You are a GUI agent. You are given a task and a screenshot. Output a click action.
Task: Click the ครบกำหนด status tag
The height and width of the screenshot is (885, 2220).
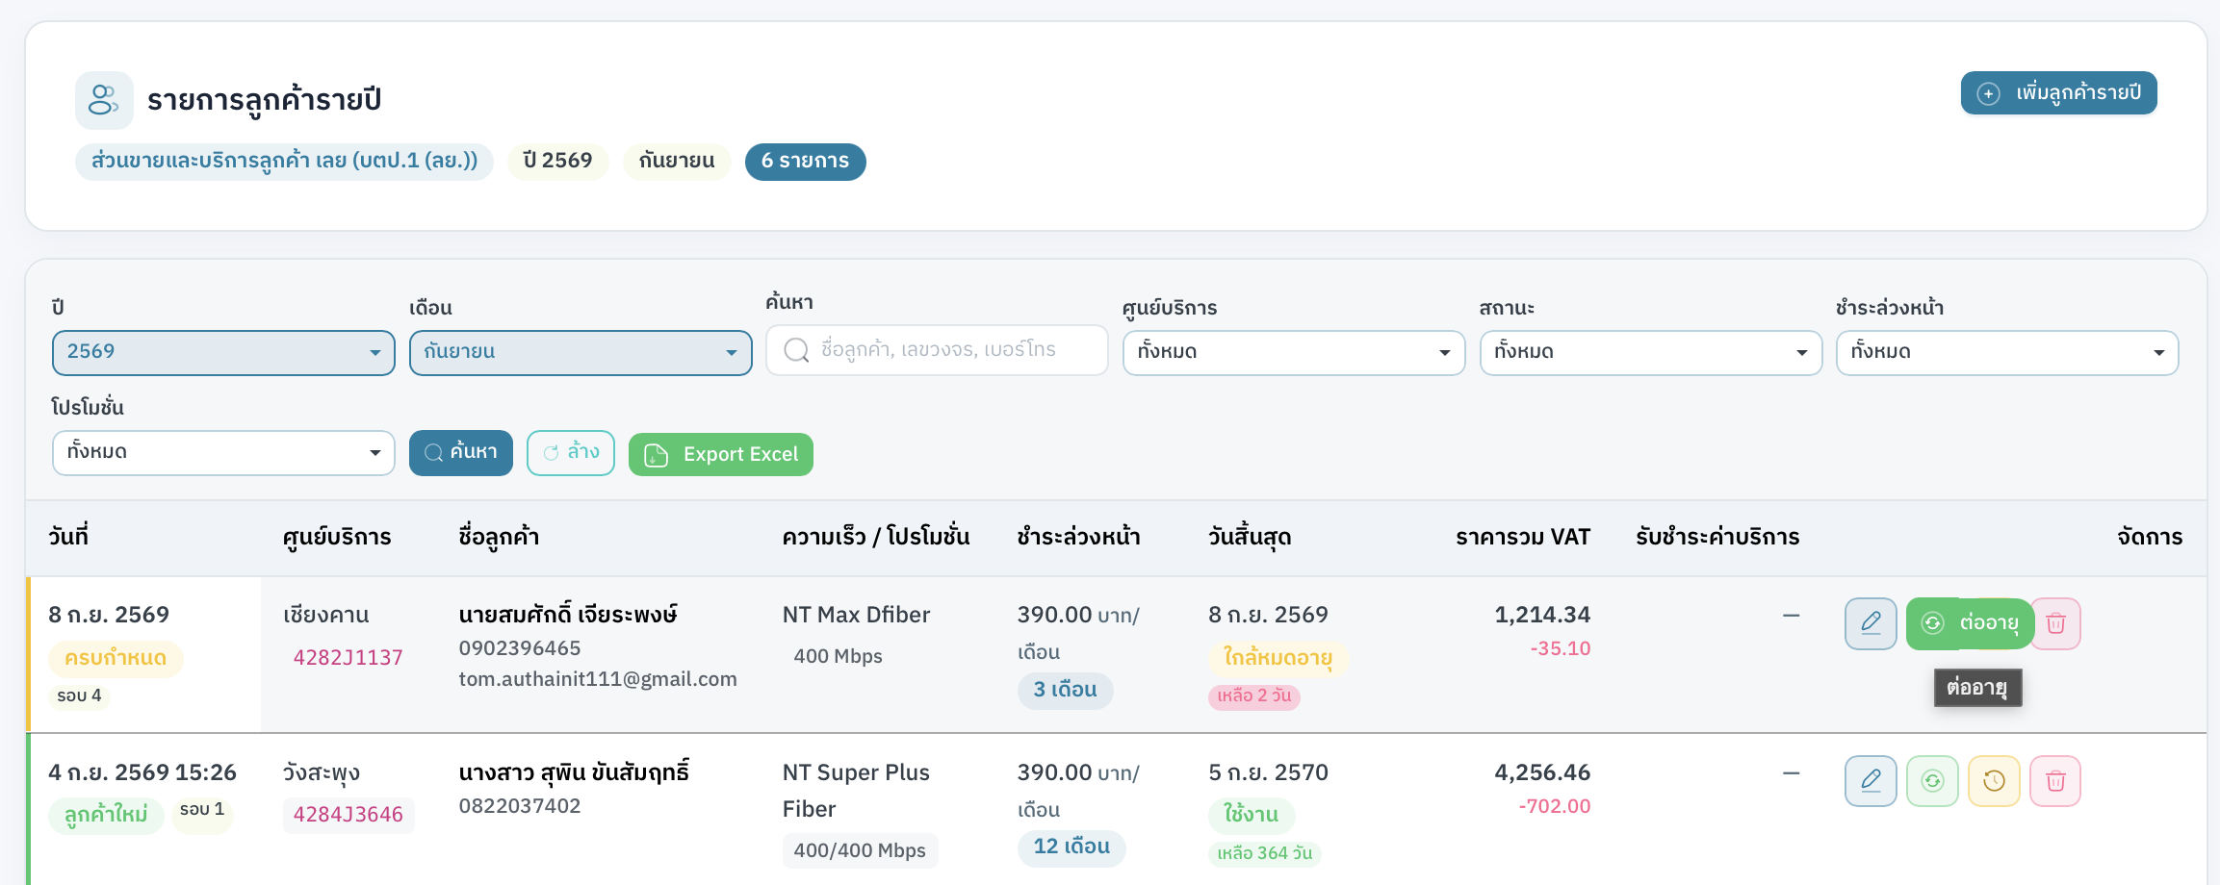pyautogui.click(x=116, y=658)
